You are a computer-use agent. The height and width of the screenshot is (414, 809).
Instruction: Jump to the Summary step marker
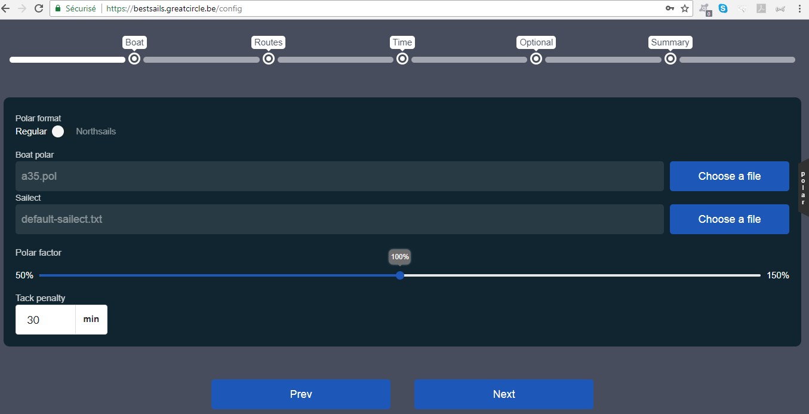670,59
